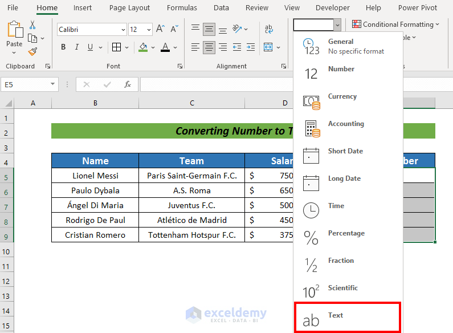The height and width of the screenshot is (333, 453).
Task: Open the Borders dropdown arrow
Action: 127,47
